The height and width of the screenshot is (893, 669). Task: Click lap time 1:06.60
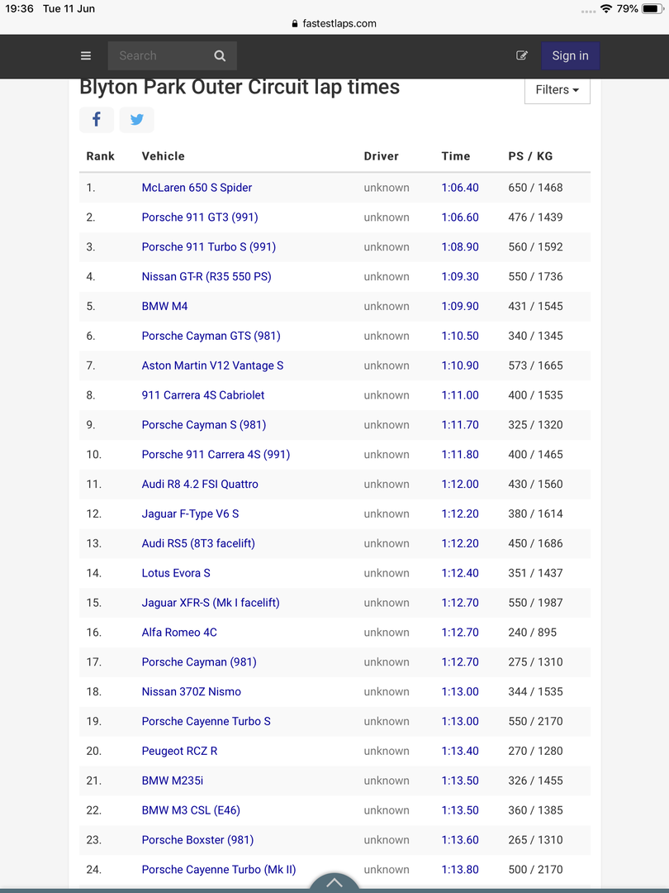click(460, 217)
